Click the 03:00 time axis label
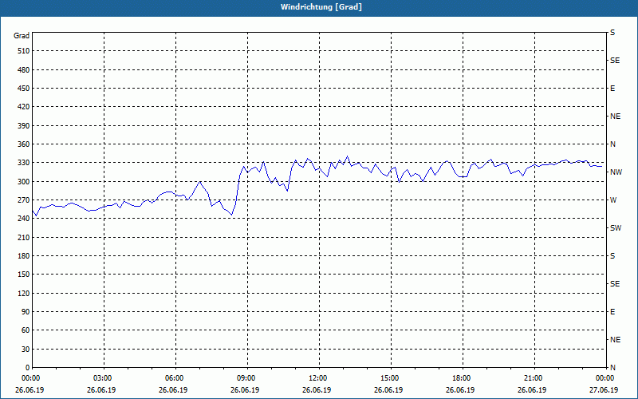 pos(101,378)
